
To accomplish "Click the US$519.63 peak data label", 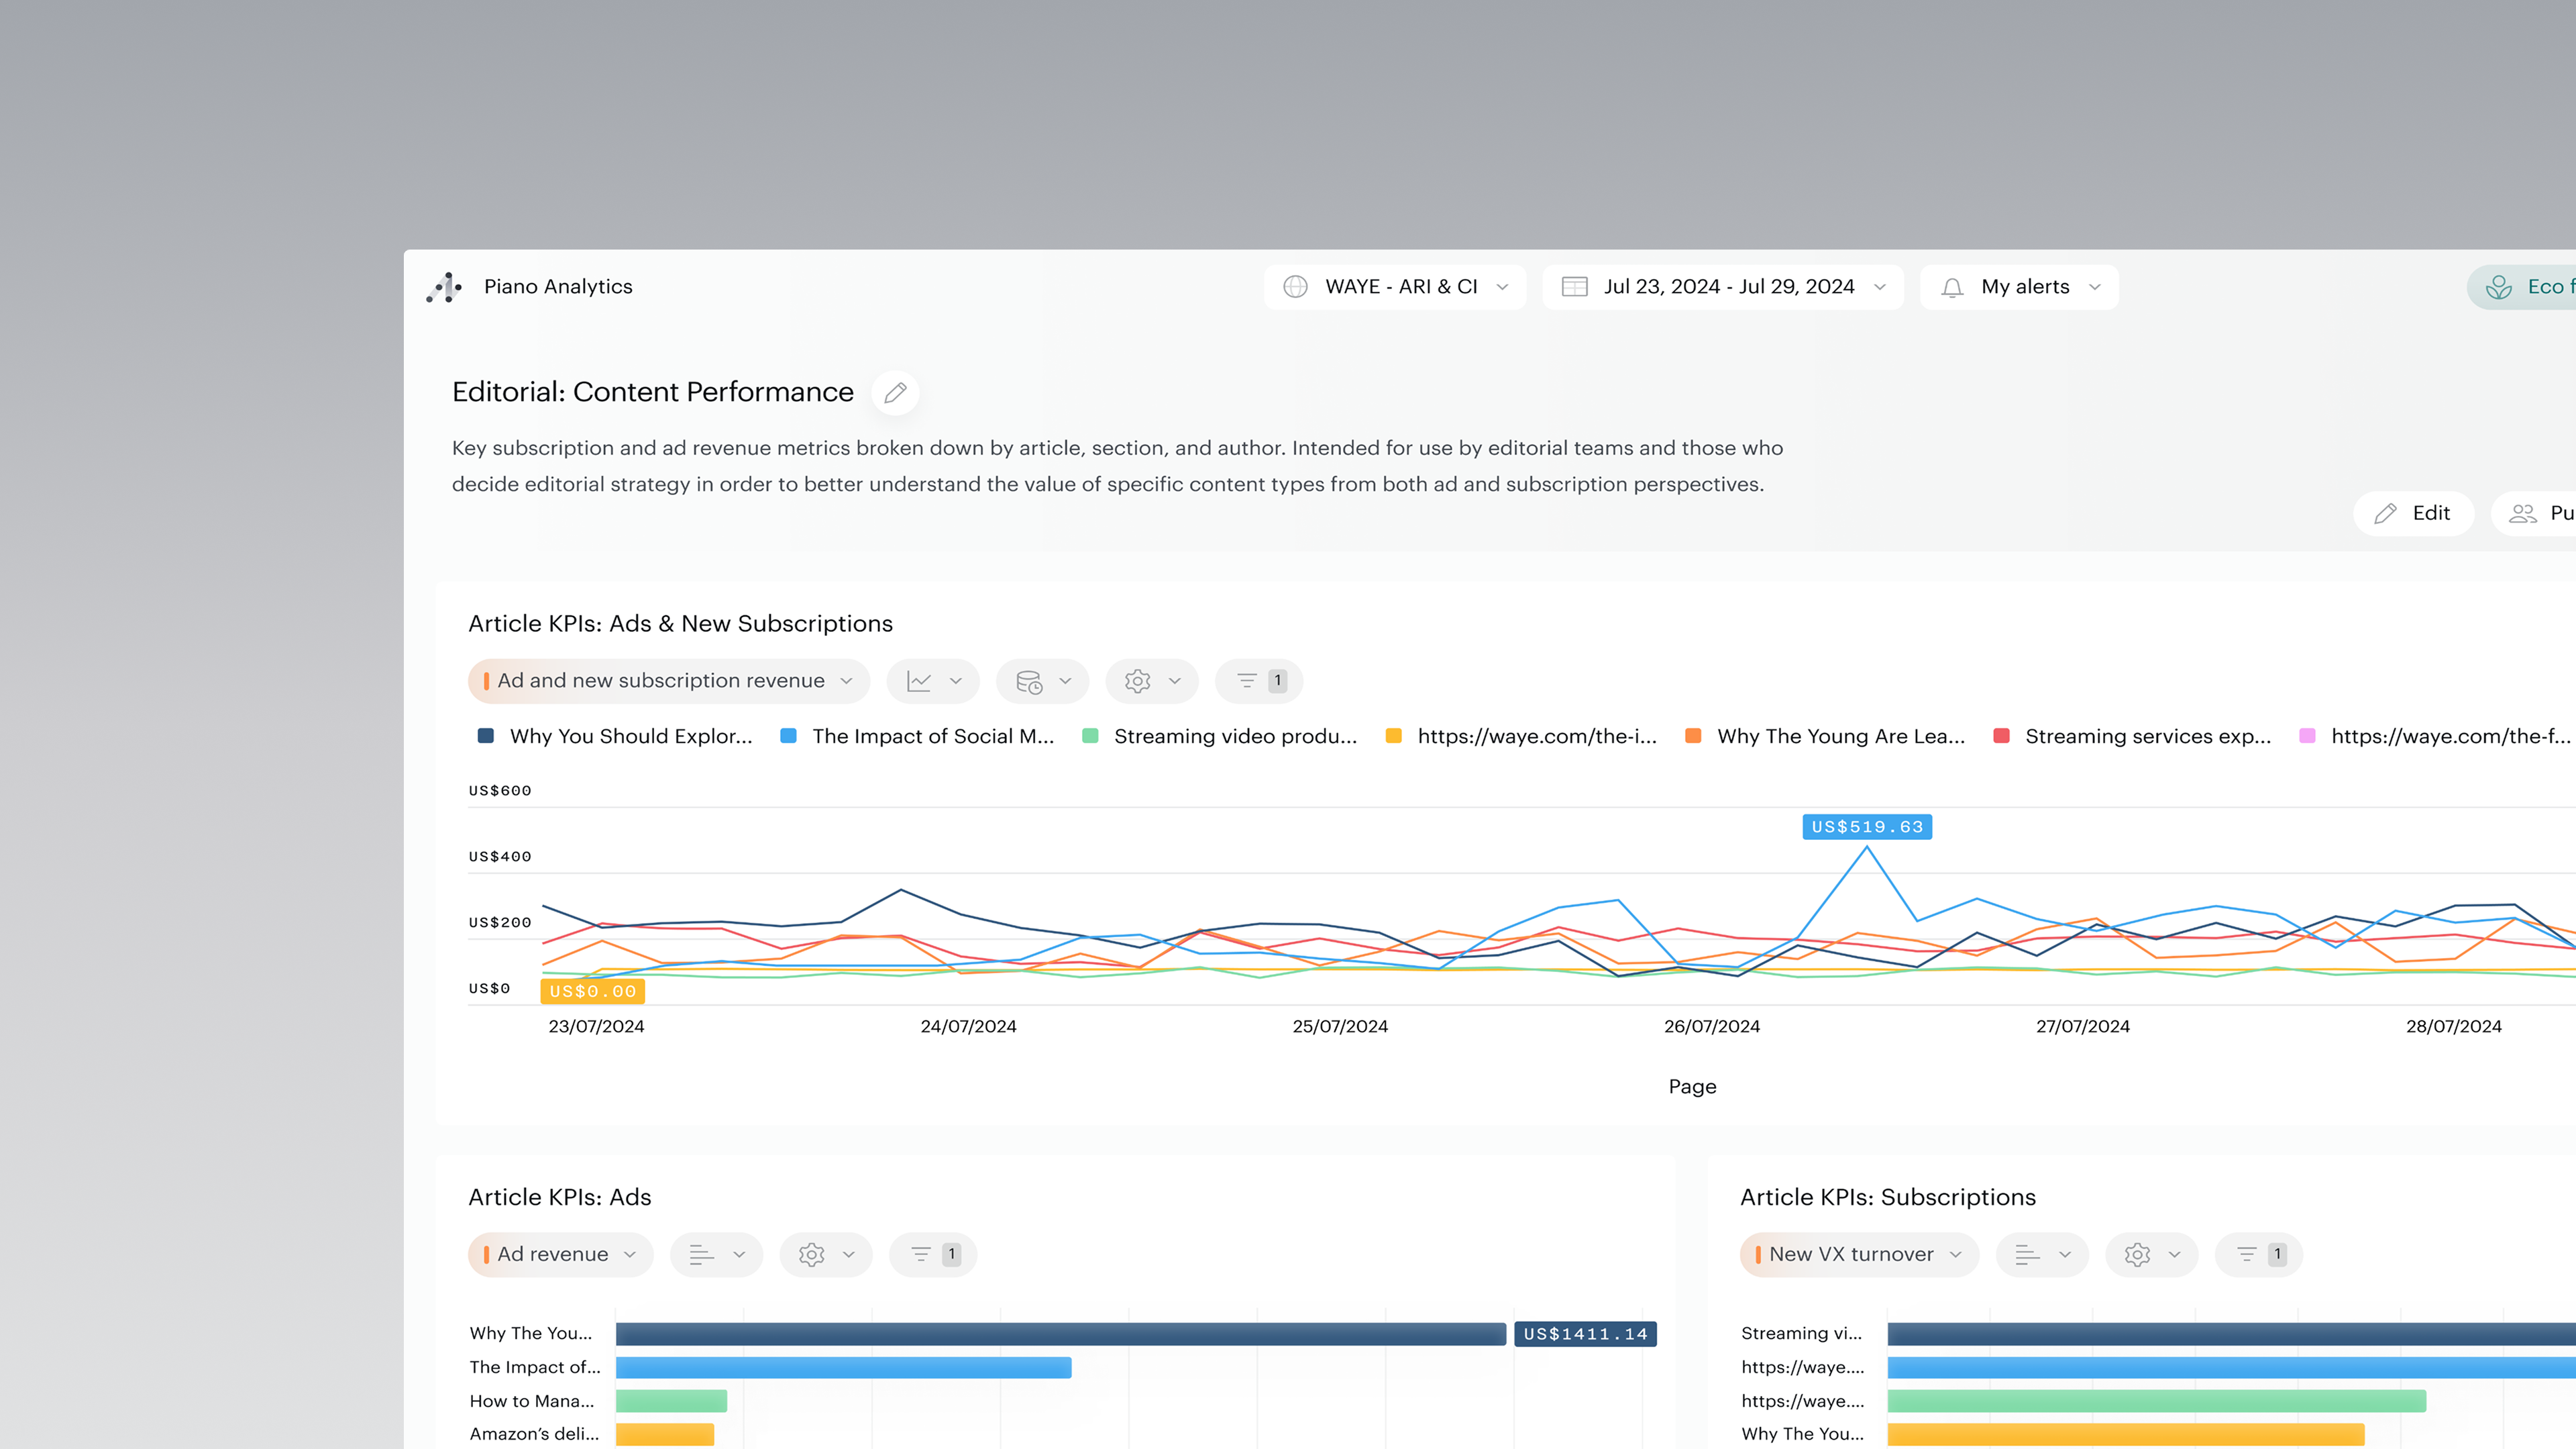I will tap(1866, 827).
